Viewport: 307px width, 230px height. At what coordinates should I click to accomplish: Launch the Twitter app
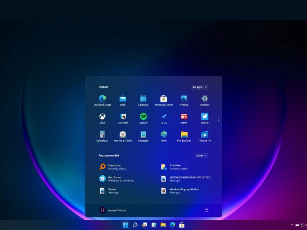point(205,118)
